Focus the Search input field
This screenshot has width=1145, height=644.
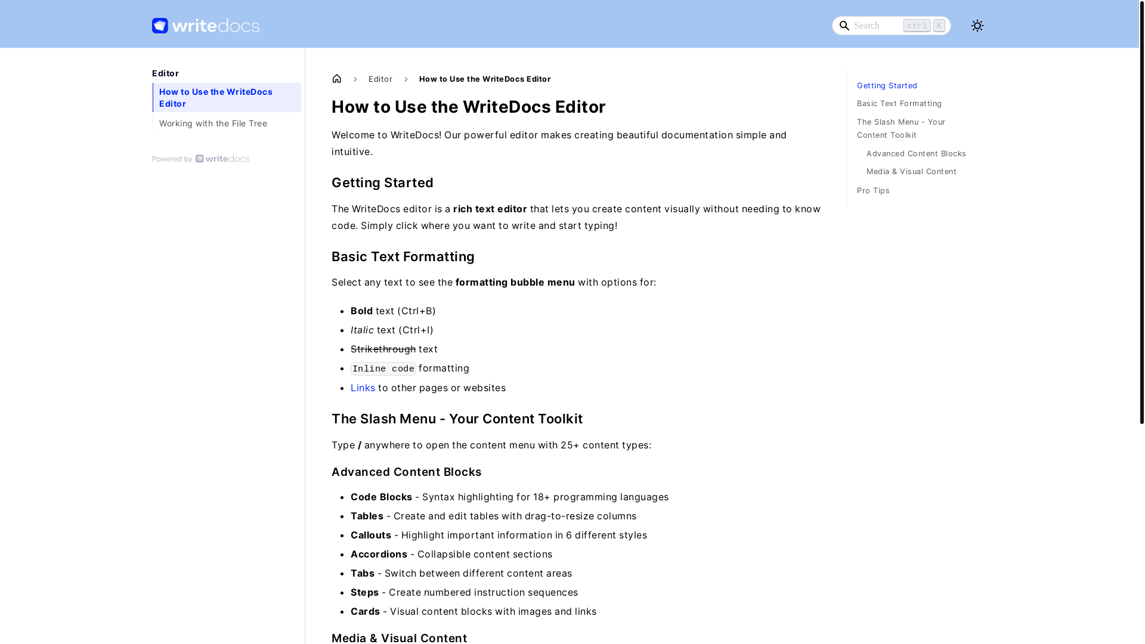pyautogui.click(x=891, y=26)
